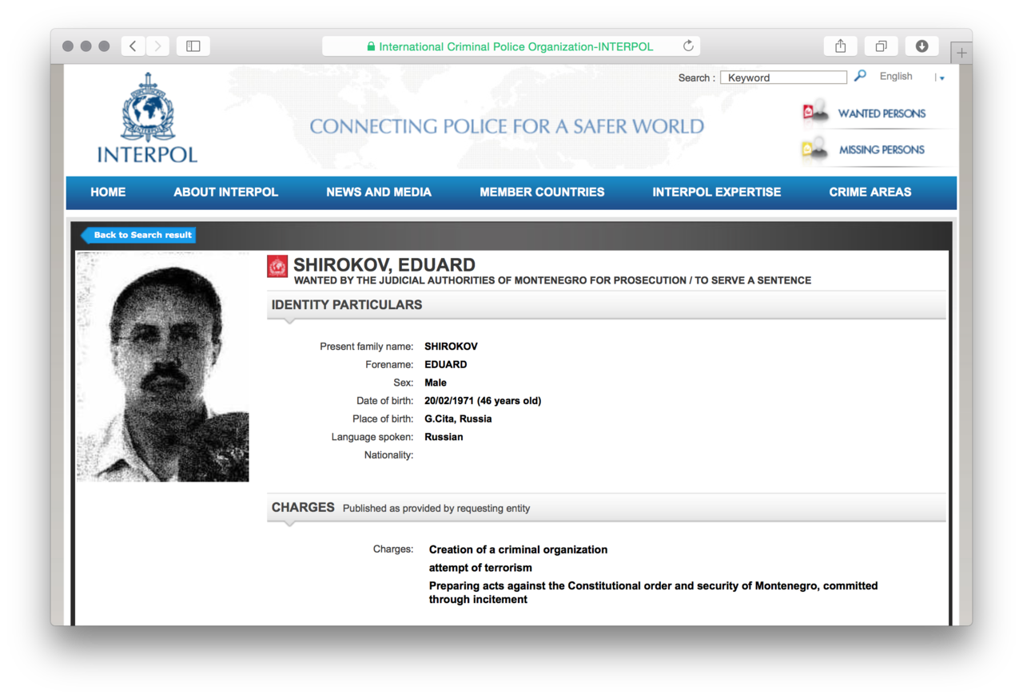Viewport: 1023px width, 698px height.
Task: Open a new tab with plus button
Action: 961,53
